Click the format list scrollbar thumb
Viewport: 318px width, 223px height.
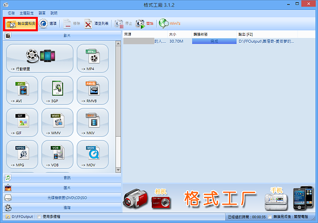[x=118, y=91]
